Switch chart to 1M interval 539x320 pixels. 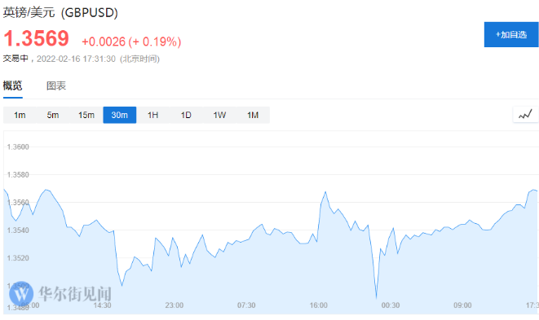[x=253, y=115]
